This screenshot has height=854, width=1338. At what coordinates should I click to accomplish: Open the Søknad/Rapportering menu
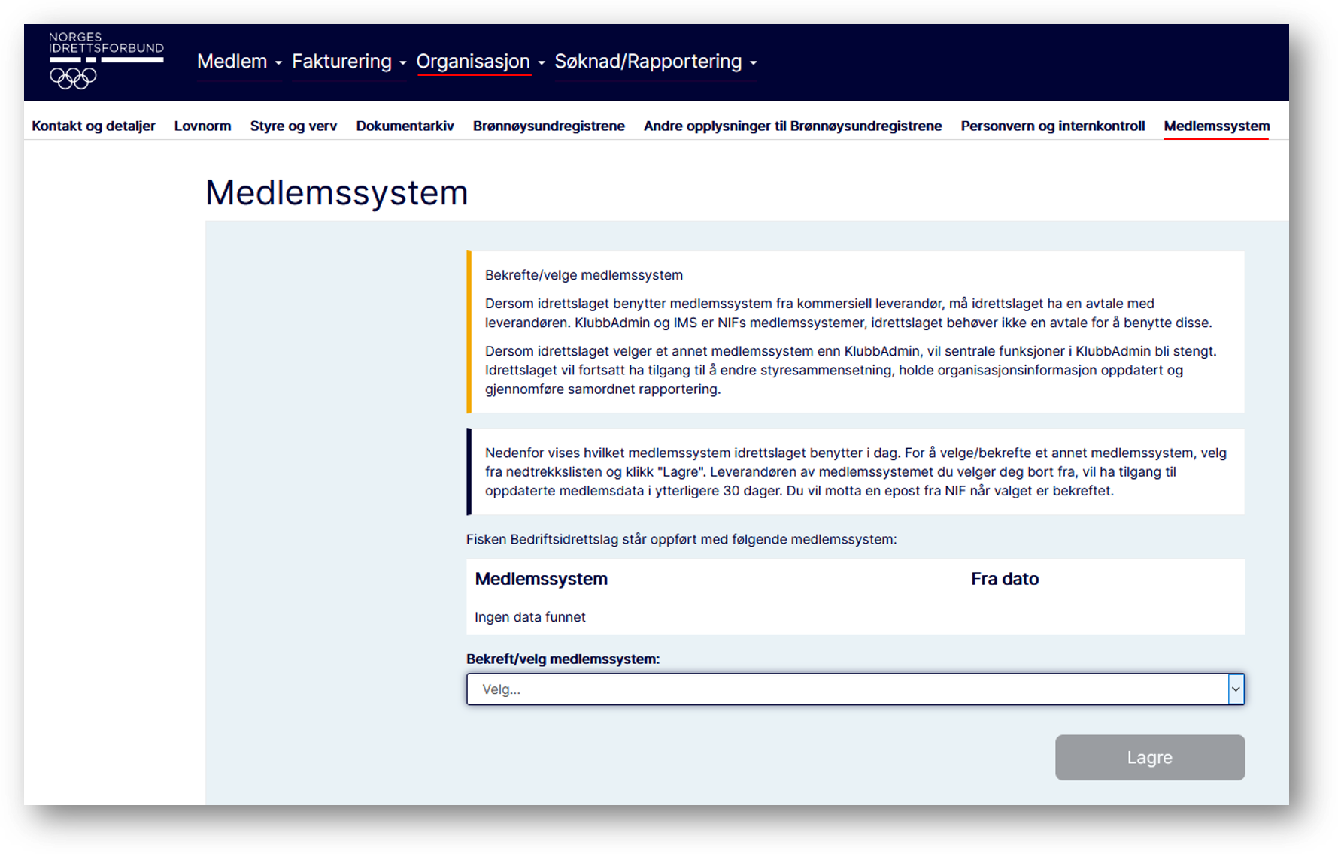(655, 62)
